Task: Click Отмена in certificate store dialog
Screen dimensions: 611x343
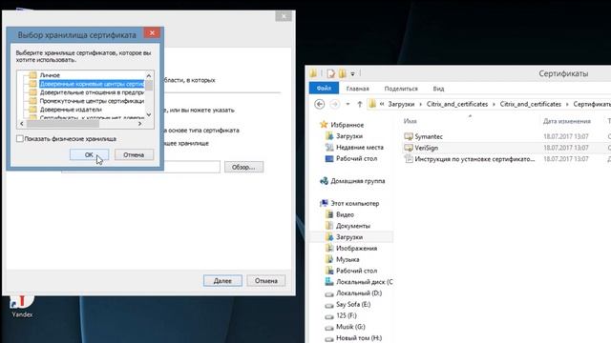Action: tap(134, 154)
